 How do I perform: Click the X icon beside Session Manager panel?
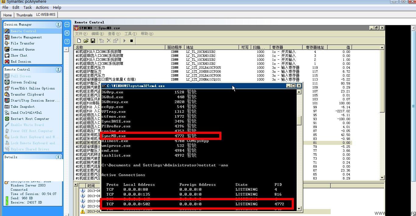coord(67,33)
